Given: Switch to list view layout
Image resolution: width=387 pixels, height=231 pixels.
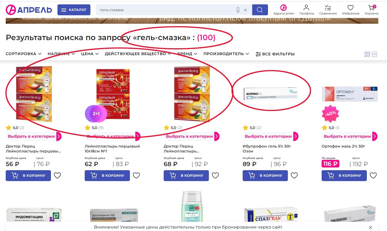Looking at the screenshot, I should pyautogui.click(x=374, y=54).
